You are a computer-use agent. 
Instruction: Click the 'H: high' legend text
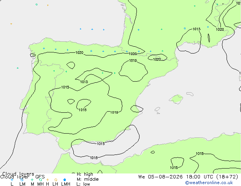85,174
